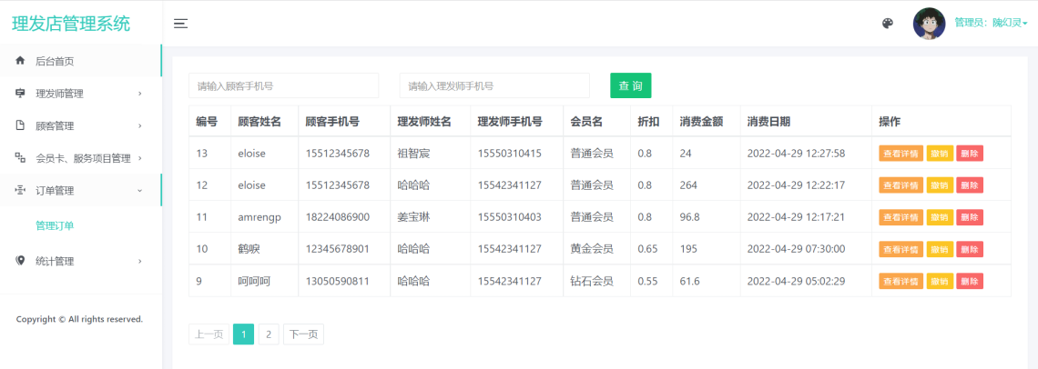Delete order 9
The width and height of the screenshot is (1038, 369).
969,281
